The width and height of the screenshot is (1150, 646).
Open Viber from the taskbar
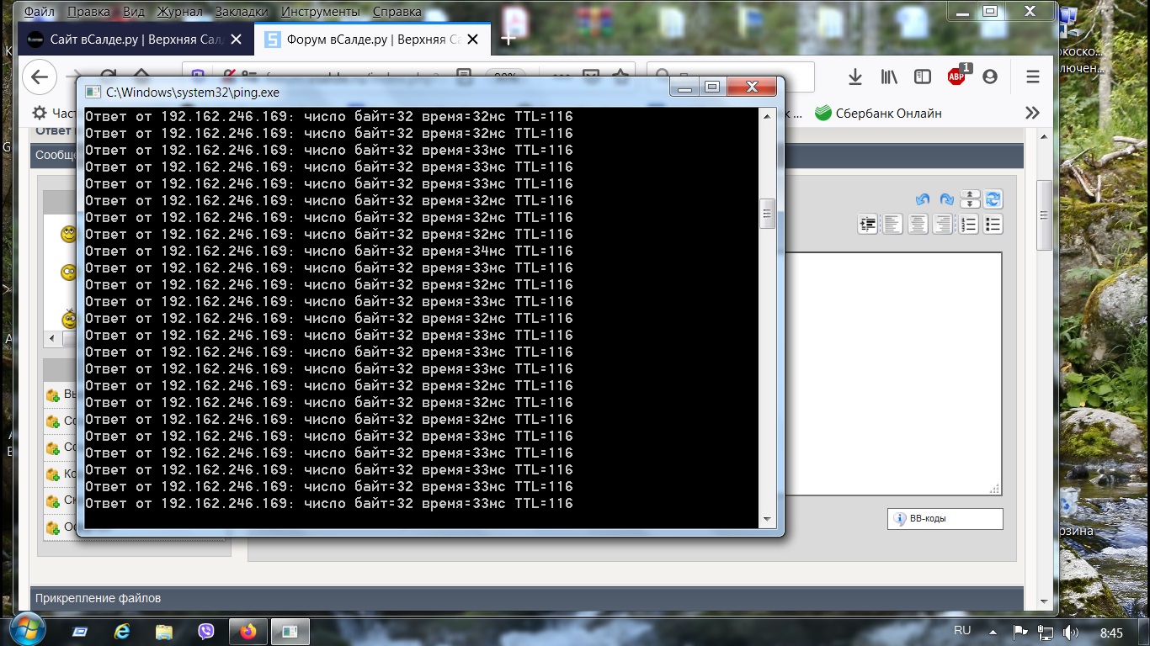[206, 631]
